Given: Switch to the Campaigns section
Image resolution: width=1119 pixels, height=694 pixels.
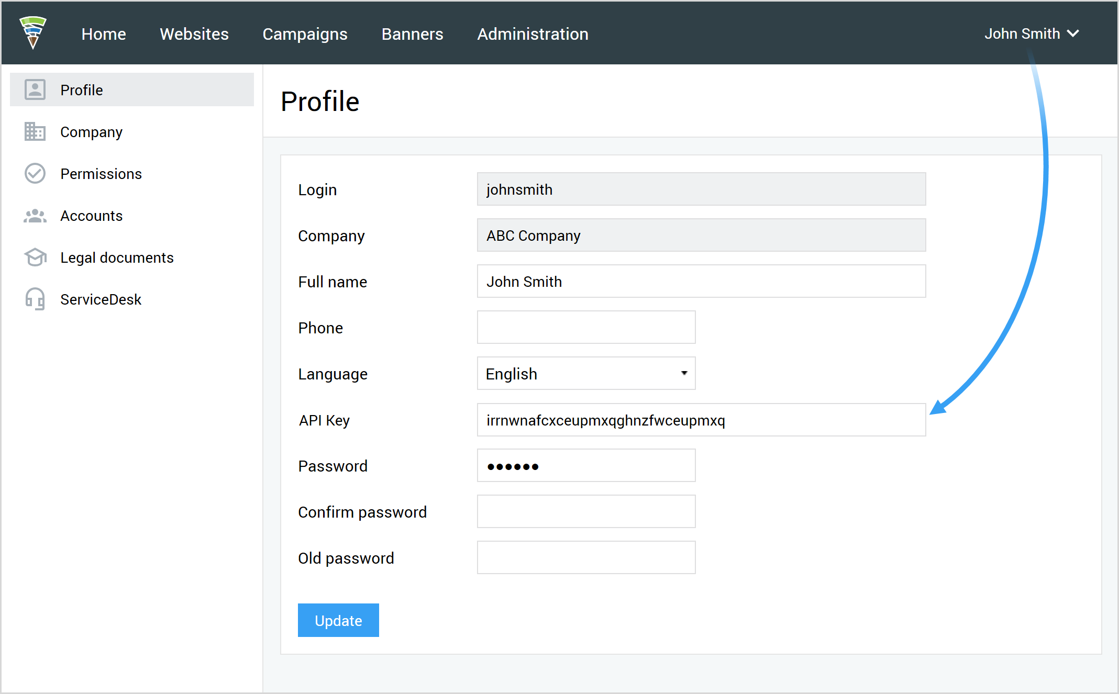Looking at the screenshot, I should tap(305, 33).
